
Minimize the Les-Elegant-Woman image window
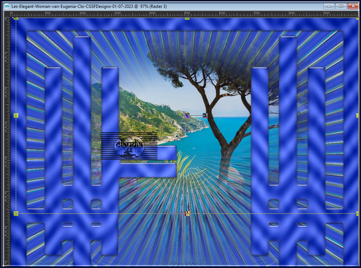pos(329,6)
